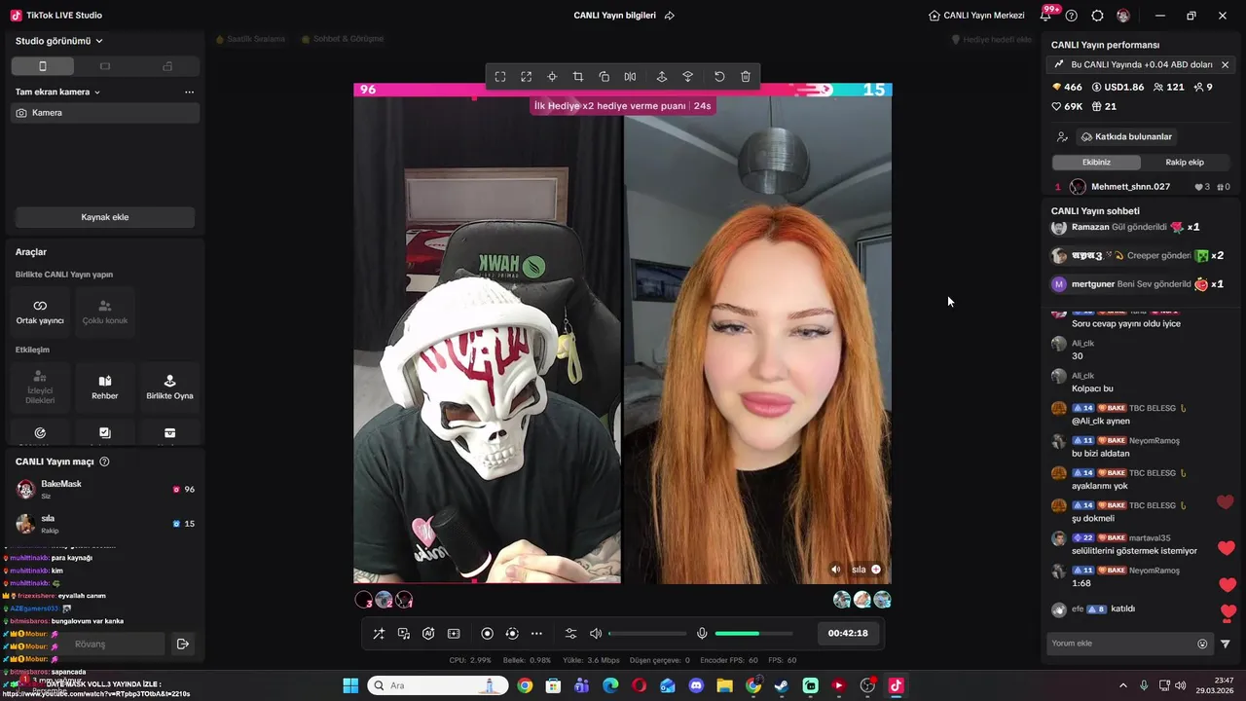This screenshot has height=701, width=1246.
Task: Open the Birlikte Oyna tool
Action: 169,387
